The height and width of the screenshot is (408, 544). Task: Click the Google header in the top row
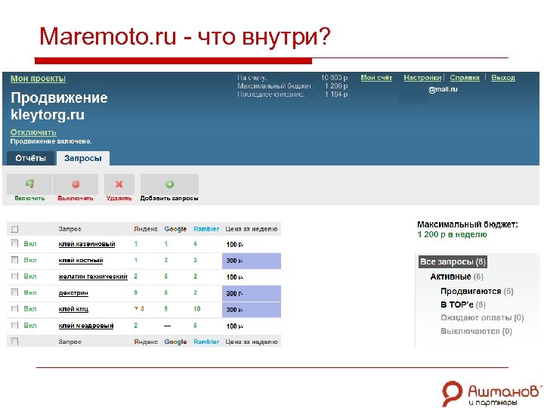pyautogui.click(x=175, y=229)
